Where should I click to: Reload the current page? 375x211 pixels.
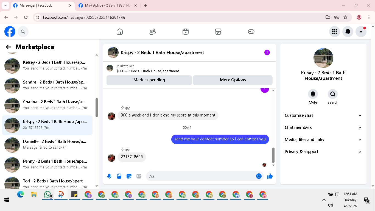coord(26,17)
